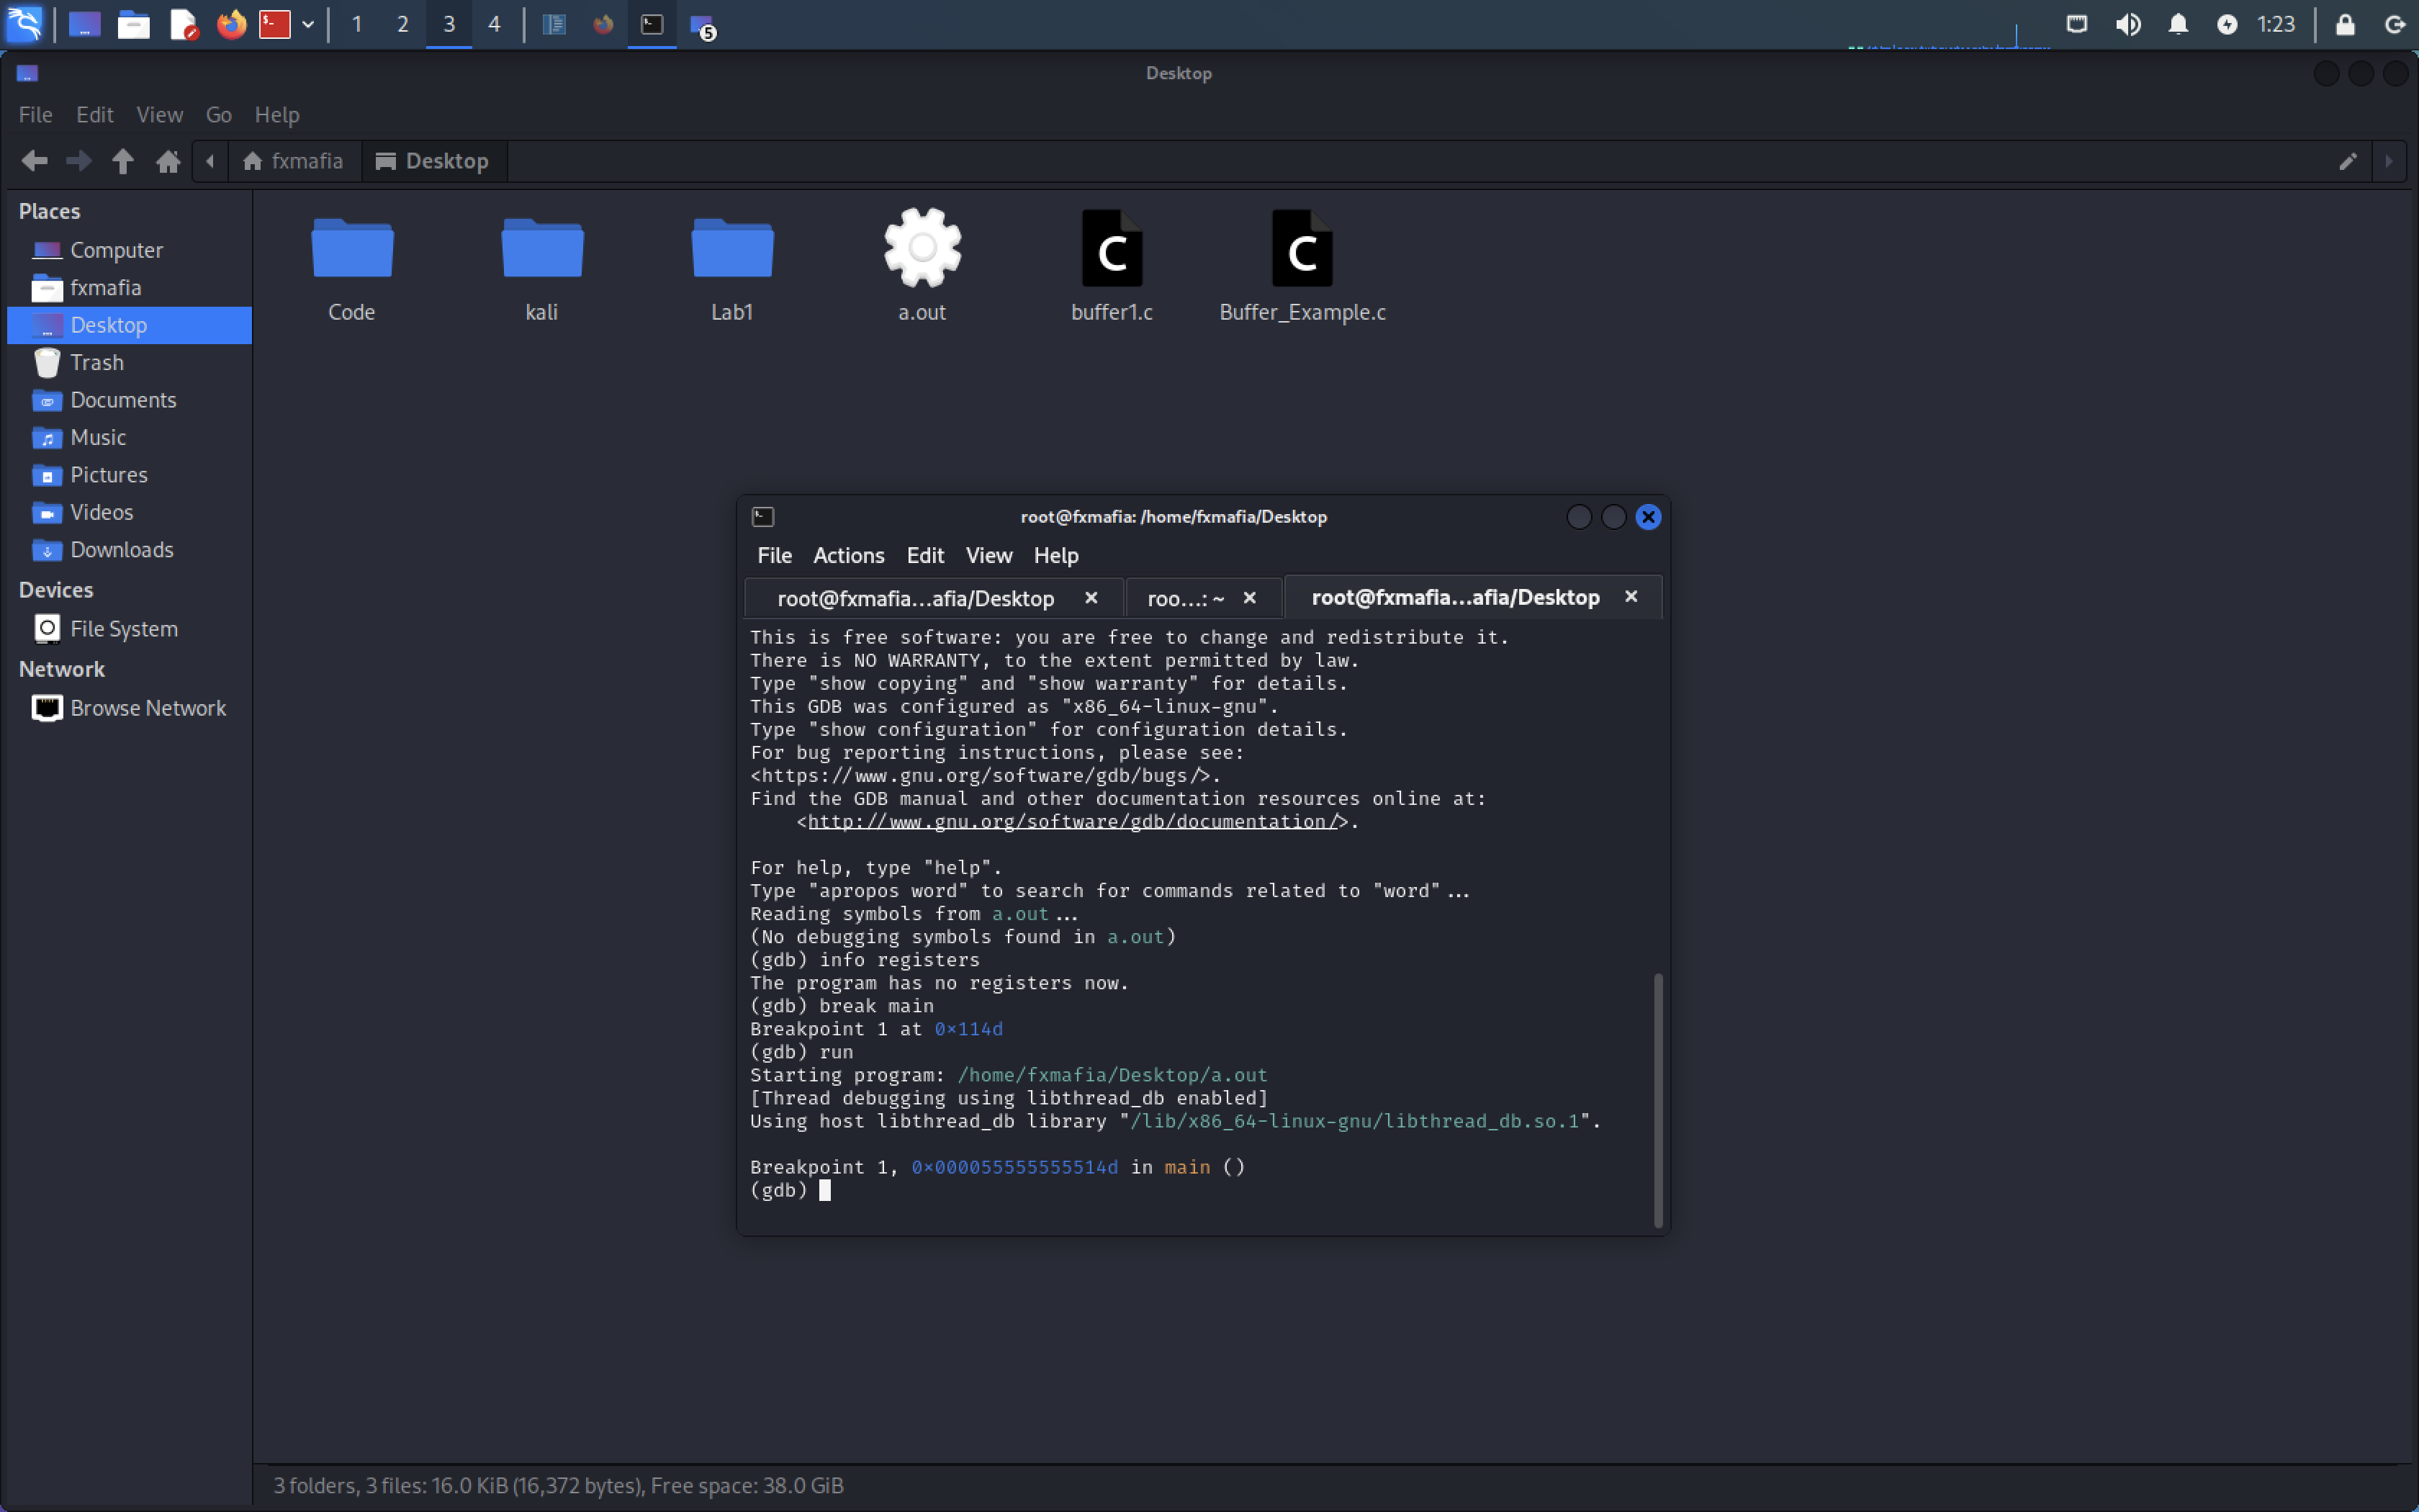Close the roo...: ~ terminal tab
The height and width of the screenshot is (1512, 2419).
[1250, 597]
